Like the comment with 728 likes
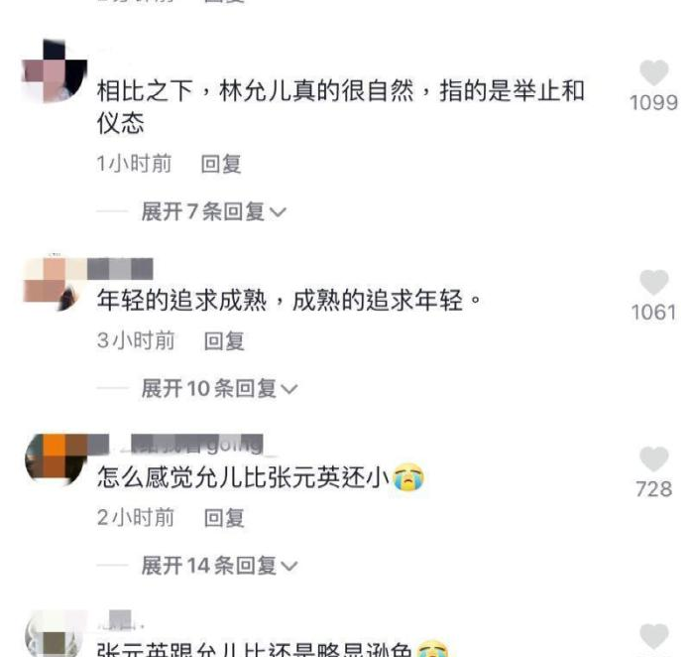The image size is (691, 657). (x=654, y=459)
